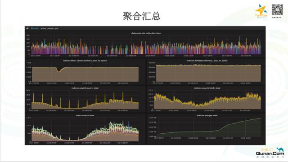
Task: Open indices.fielddata.memory_size_in_bytes panel title menu
Action: (207, 61)
